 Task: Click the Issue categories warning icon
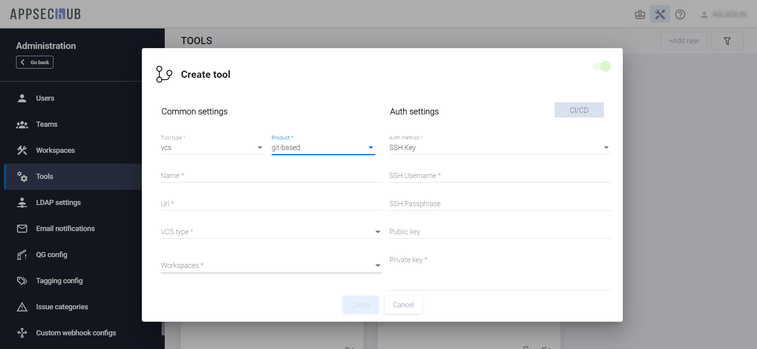(22, 307)
